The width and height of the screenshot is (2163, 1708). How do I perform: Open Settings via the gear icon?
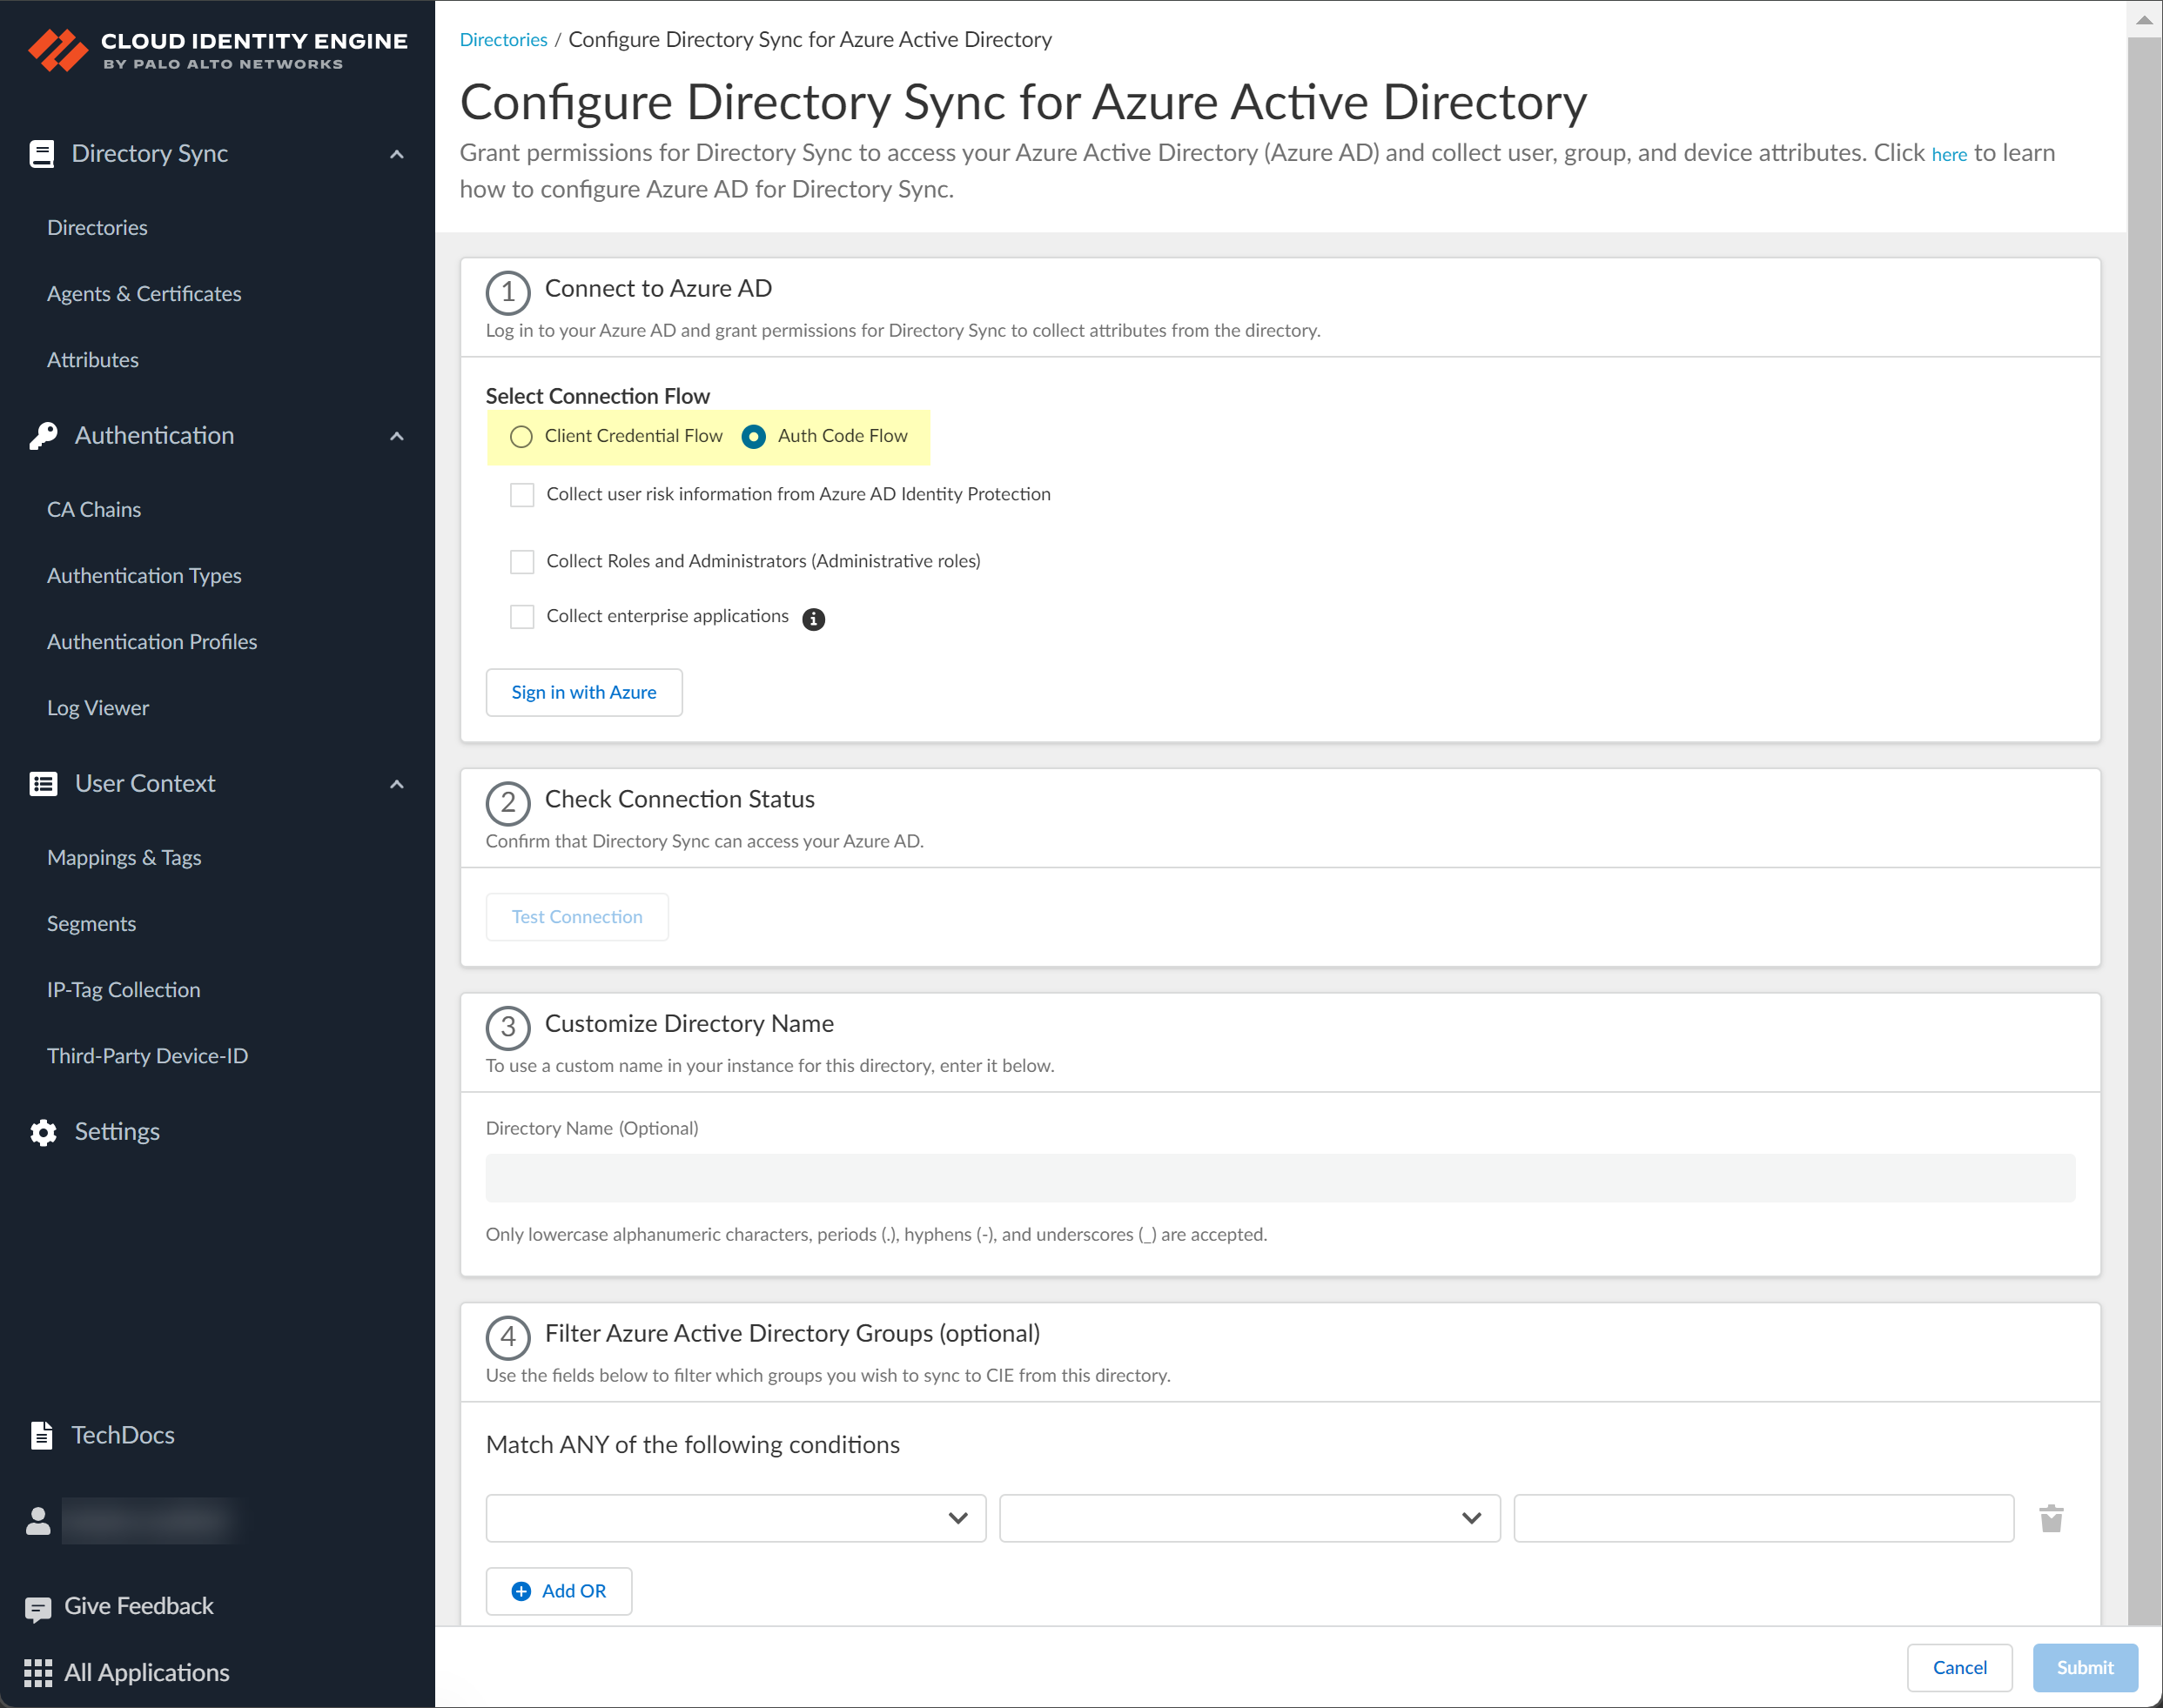(43, 1131)
